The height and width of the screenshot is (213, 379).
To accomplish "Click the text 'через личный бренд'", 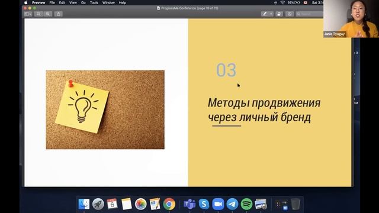I will click(x=259, y=117).
